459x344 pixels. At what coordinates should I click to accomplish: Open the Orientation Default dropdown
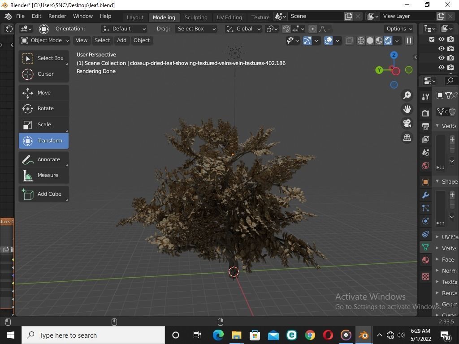[x=124, y=29]
